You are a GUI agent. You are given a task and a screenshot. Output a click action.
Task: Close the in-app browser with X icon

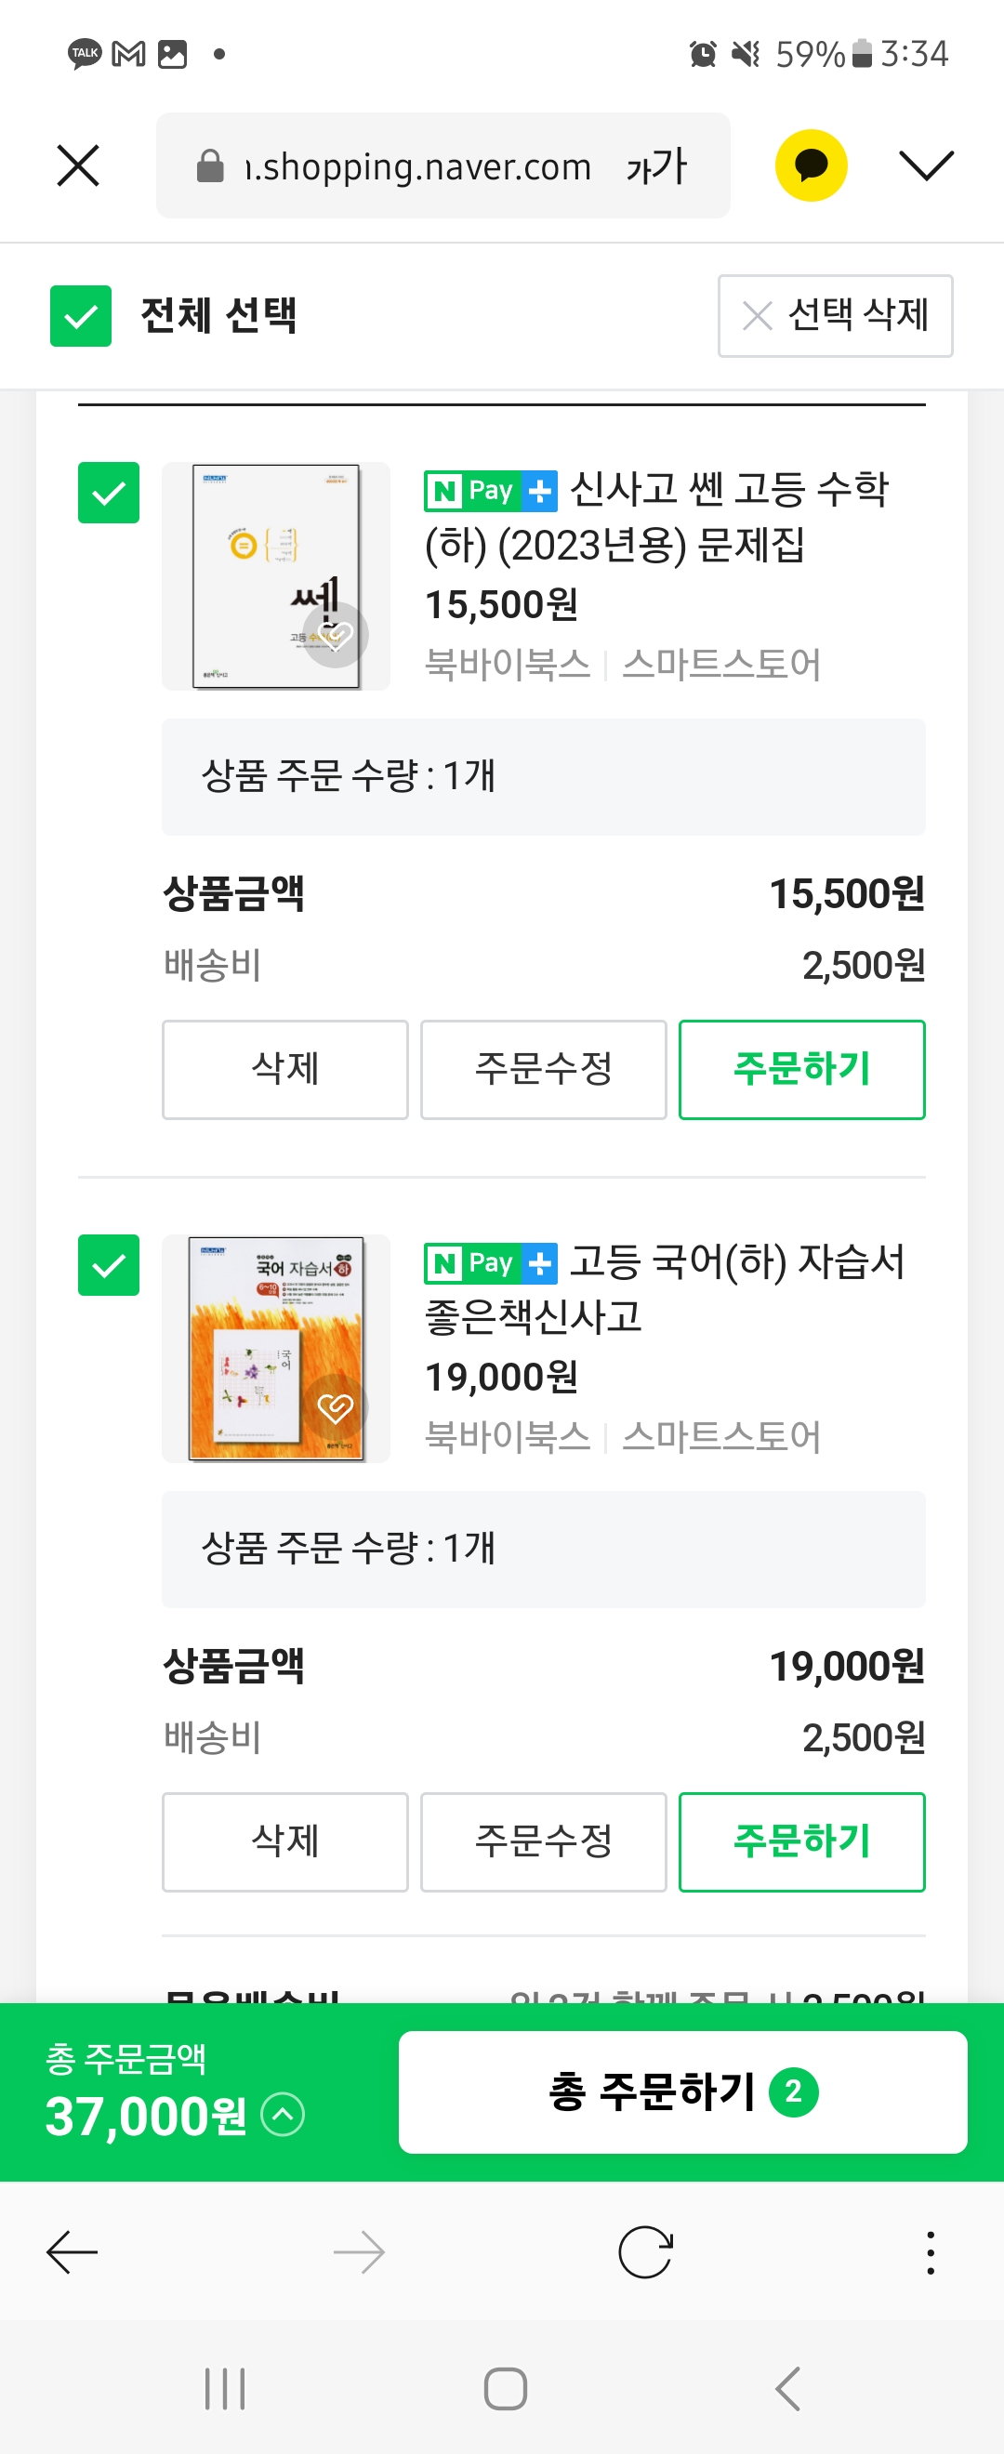click(x=78, y=165)
